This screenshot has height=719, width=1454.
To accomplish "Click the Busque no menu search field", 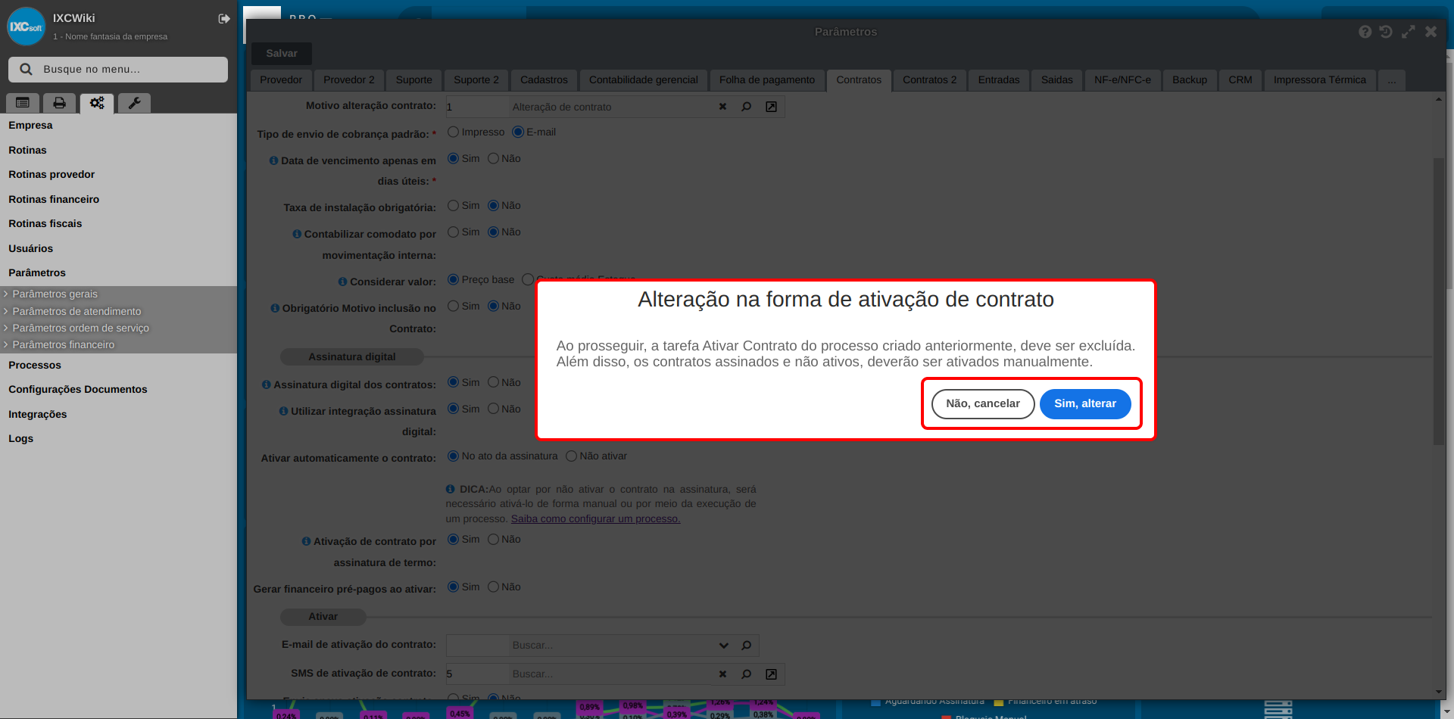I will pyautogui.click(x=118, y=69).
